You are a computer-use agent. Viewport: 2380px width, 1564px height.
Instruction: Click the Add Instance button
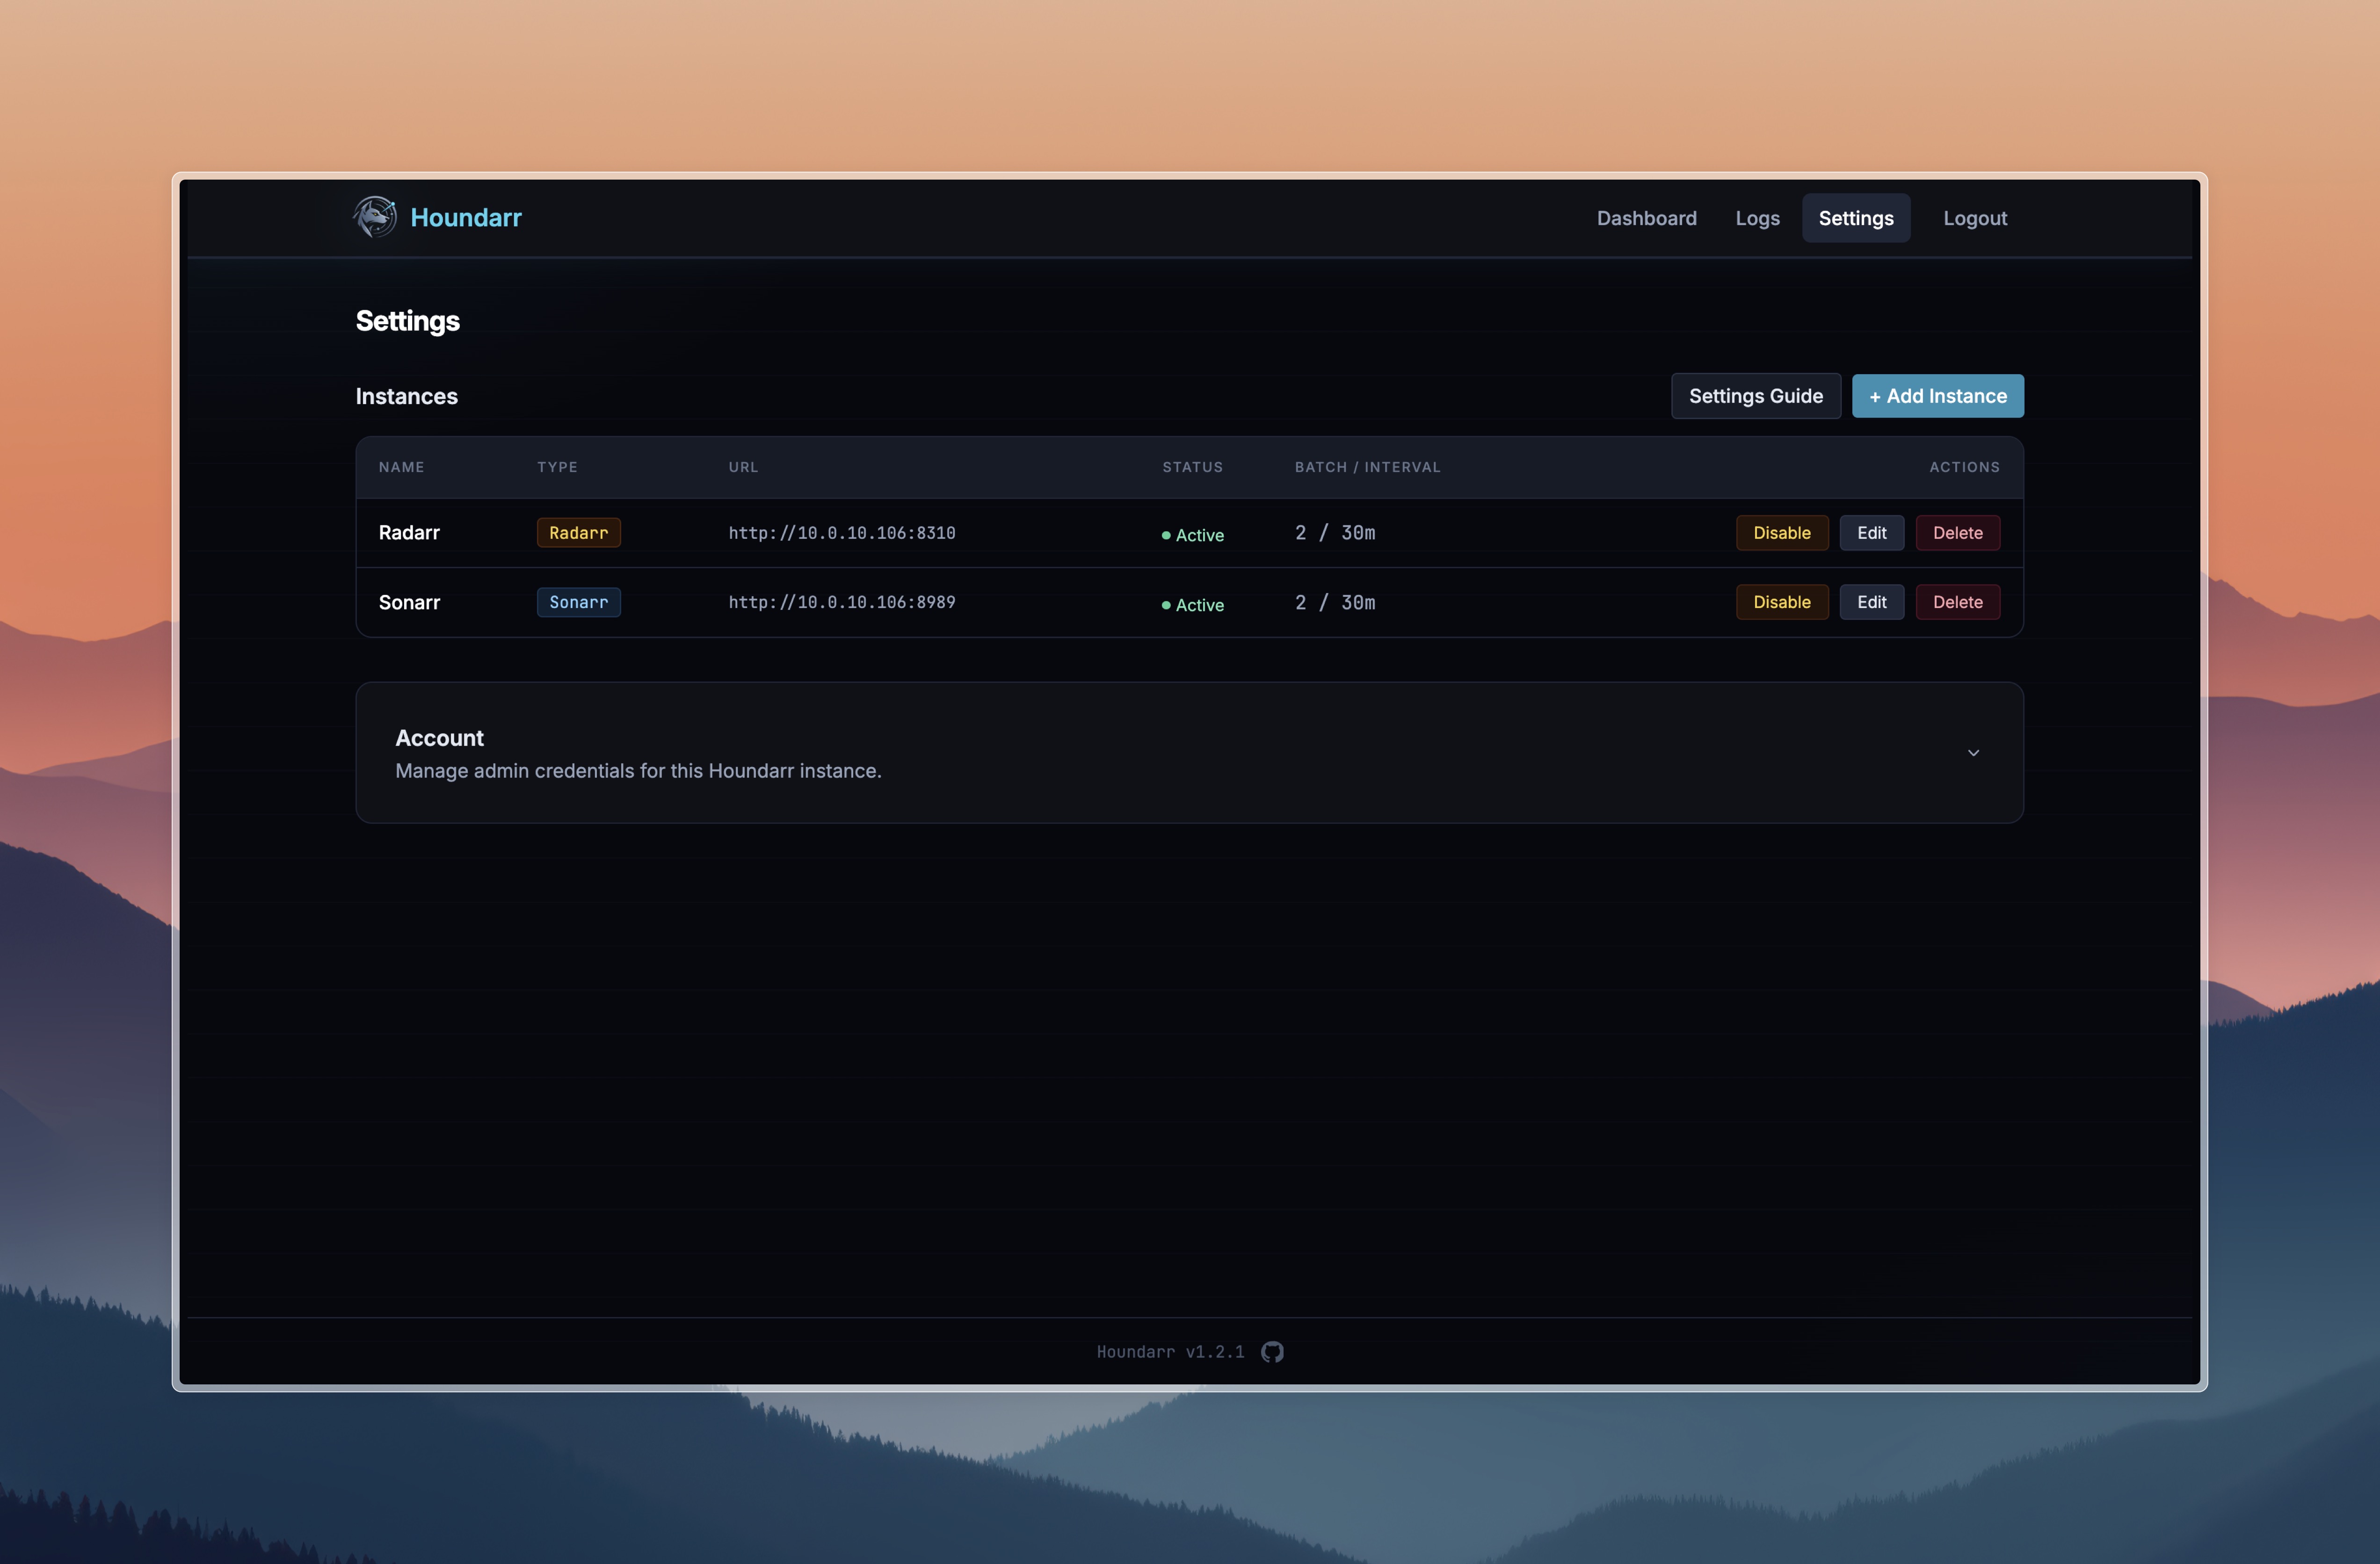point(1937,396)
